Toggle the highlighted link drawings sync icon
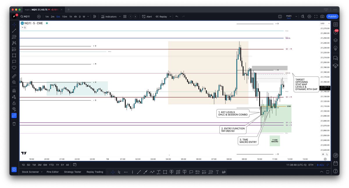This screenshot has height=188, width=349. [x=14, y=115]
